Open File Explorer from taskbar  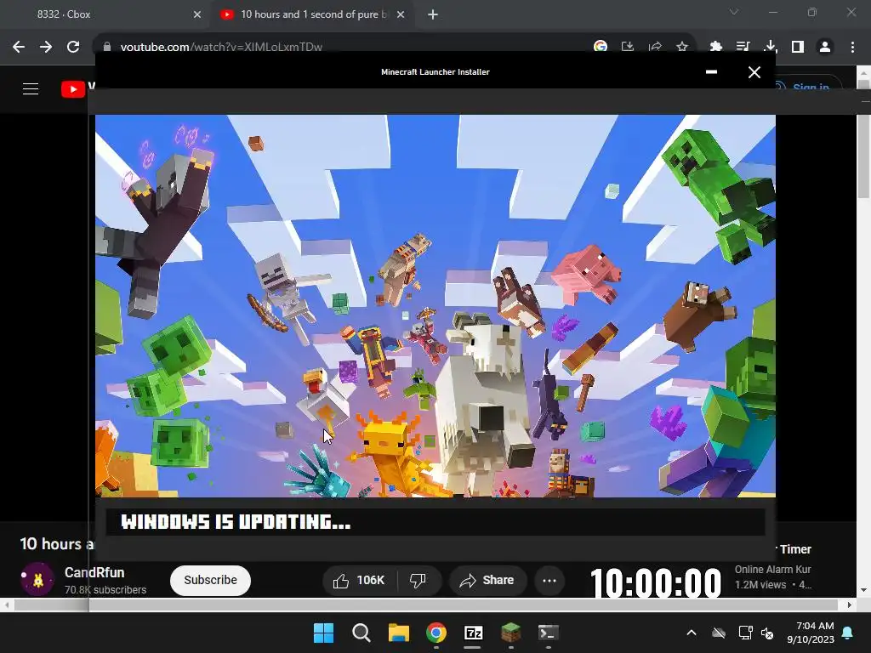(398, 633)
